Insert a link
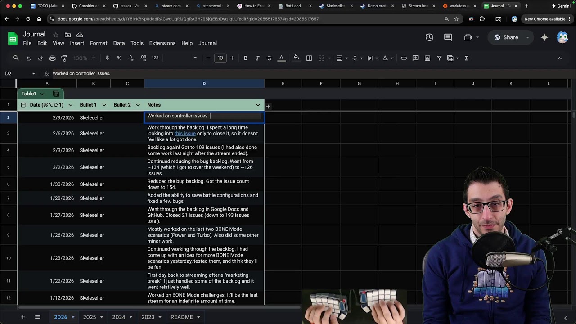The width and height of the screenshot is (576, 324). click(404, 58)
